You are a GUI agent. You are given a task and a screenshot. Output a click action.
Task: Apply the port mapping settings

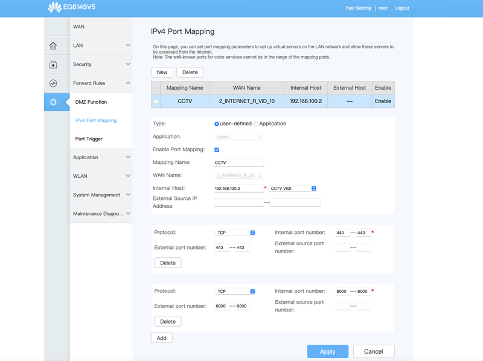tap(328, 351)
